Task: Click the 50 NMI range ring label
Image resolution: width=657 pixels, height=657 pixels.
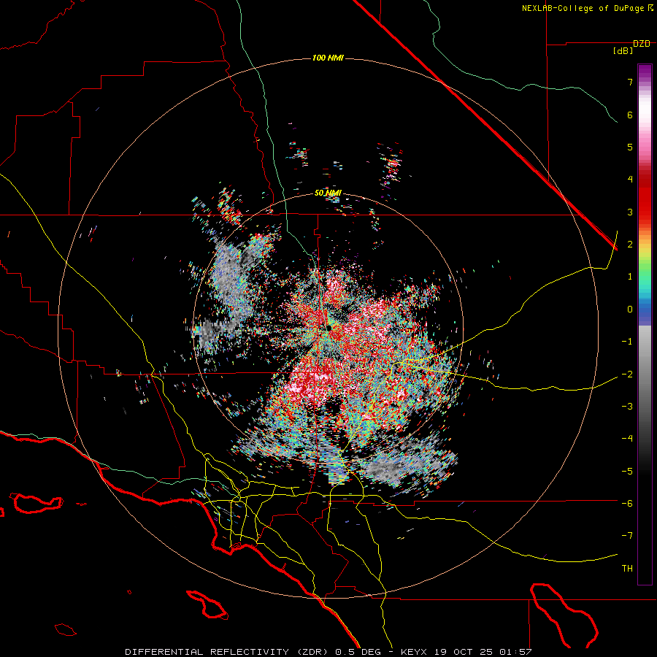Action: tap(328, 193)
